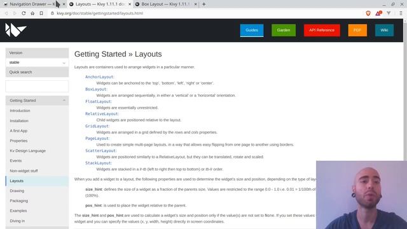Follow the GridLayout link
This screenshot has height=229, width=407.
tap(97, 126)
